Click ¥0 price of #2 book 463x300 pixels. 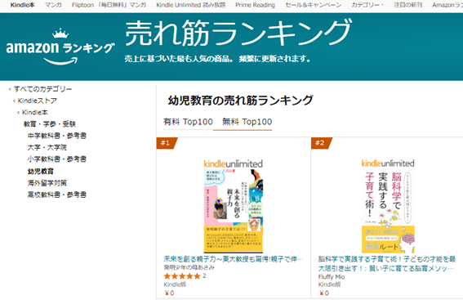pyautogui.click(x=324, y=293)
